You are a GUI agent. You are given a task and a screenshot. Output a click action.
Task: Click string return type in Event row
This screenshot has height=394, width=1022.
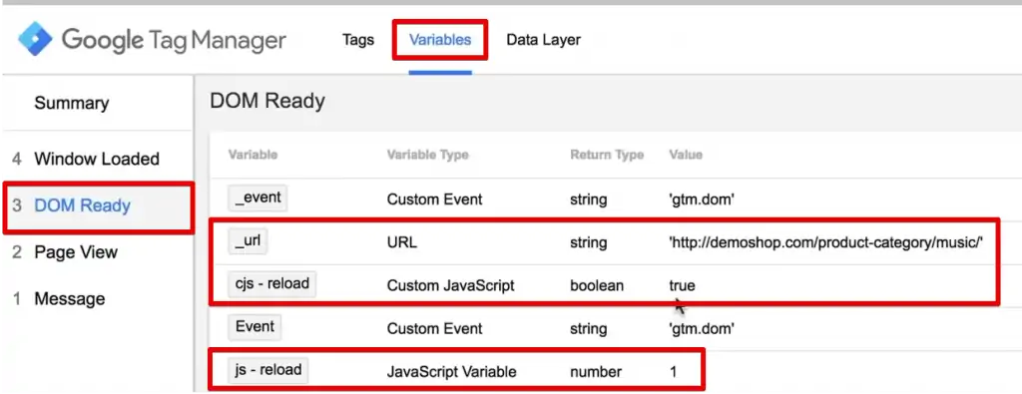click(x=589, y=329)
